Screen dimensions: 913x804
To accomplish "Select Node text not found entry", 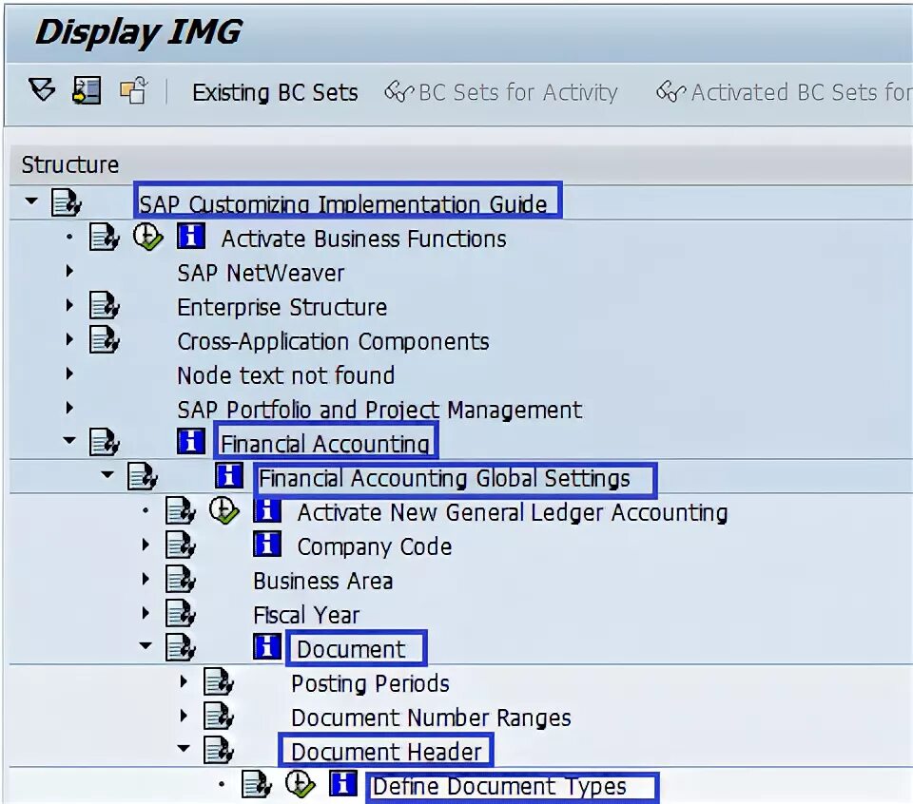I will [x=286, y=375].
